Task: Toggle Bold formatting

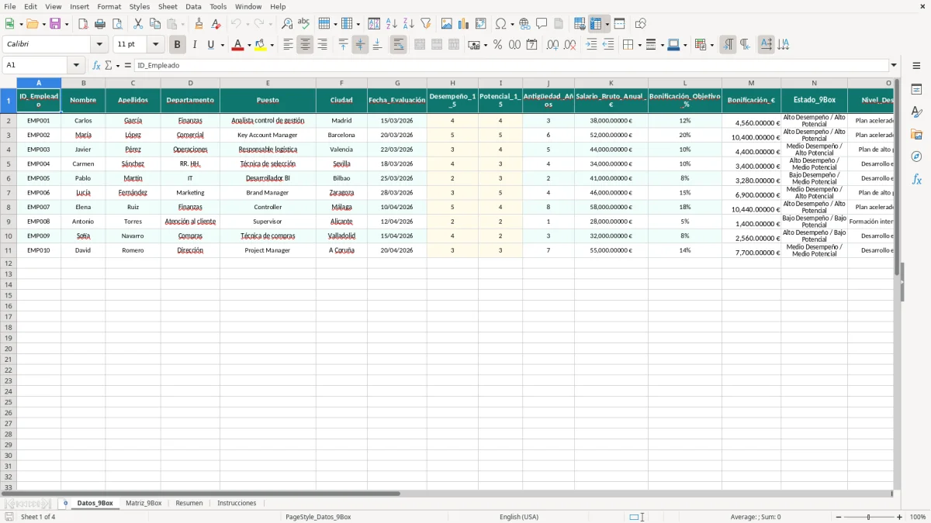Action: coord(178,45)
